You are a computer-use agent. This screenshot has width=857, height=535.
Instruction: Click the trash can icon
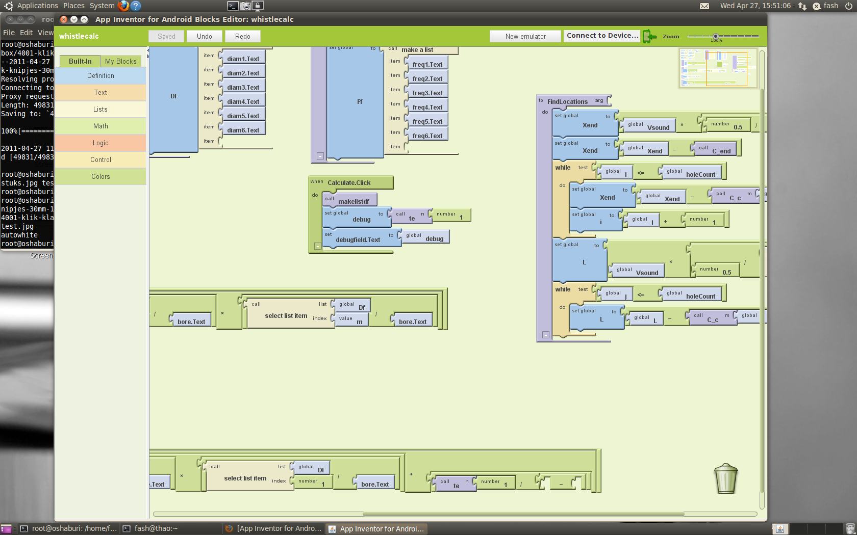[x=725, y=478]
